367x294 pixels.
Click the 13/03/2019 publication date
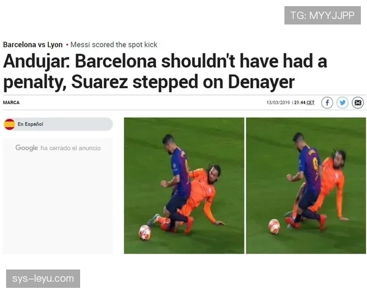tap(278, 102)
